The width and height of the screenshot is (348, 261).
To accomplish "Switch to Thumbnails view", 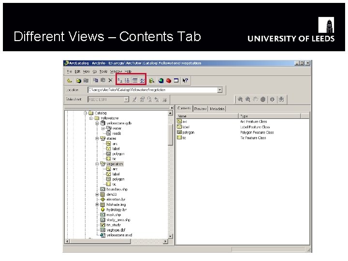I will [142, 80].
